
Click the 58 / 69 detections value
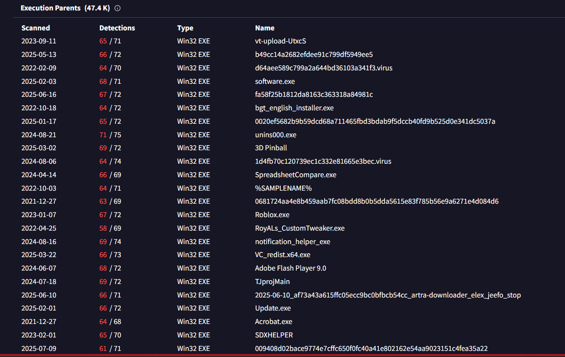[x=110, y=228]
